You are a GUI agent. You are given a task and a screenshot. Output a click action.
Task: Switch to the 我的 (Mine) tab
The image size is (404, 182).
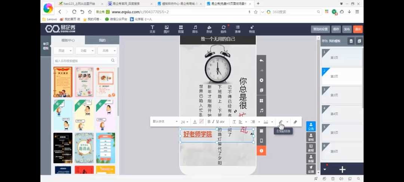(102, 40)
